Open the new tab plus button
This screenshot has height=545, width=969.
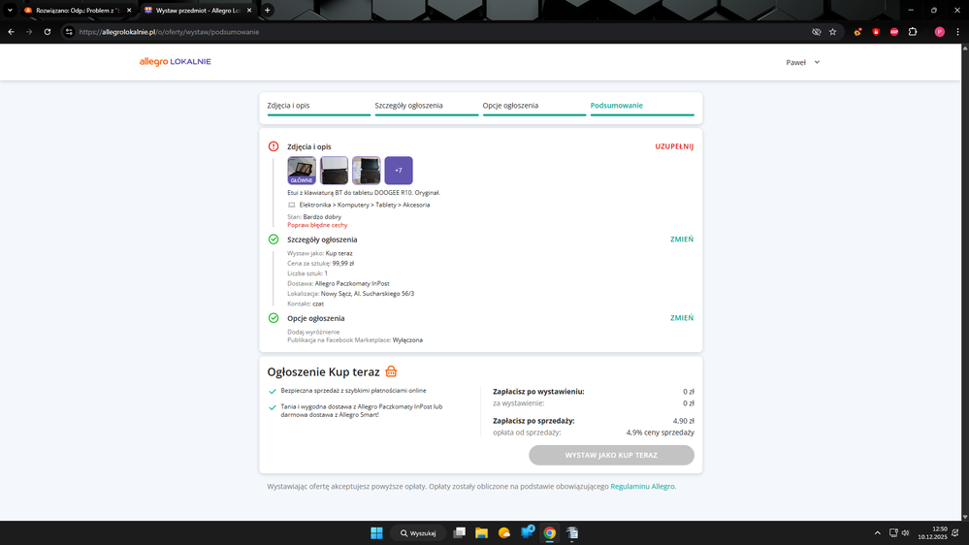268,10
